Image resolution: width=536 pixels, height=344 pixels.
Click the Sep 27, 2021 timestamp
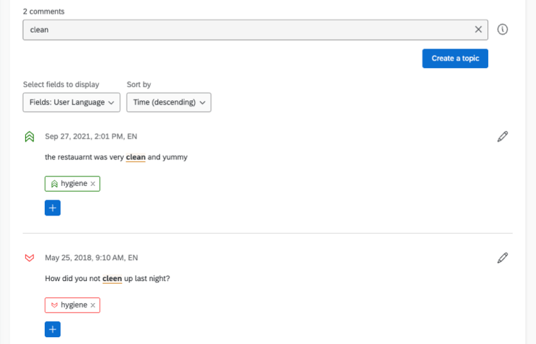coord(91,136)
